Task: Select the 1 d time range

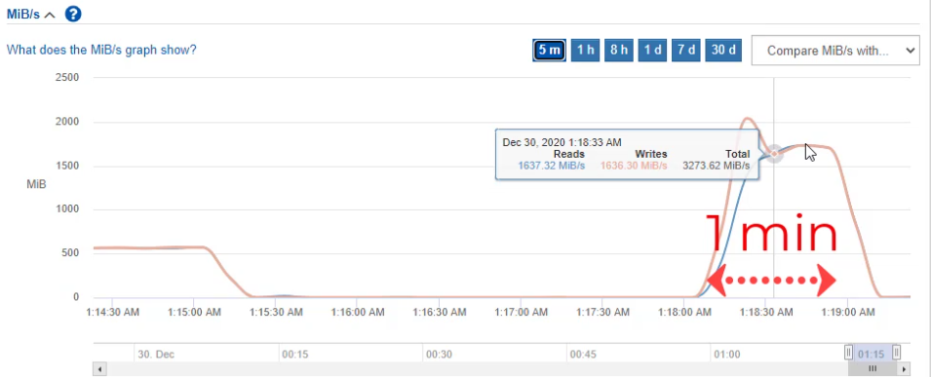Action: click(653, 51)
